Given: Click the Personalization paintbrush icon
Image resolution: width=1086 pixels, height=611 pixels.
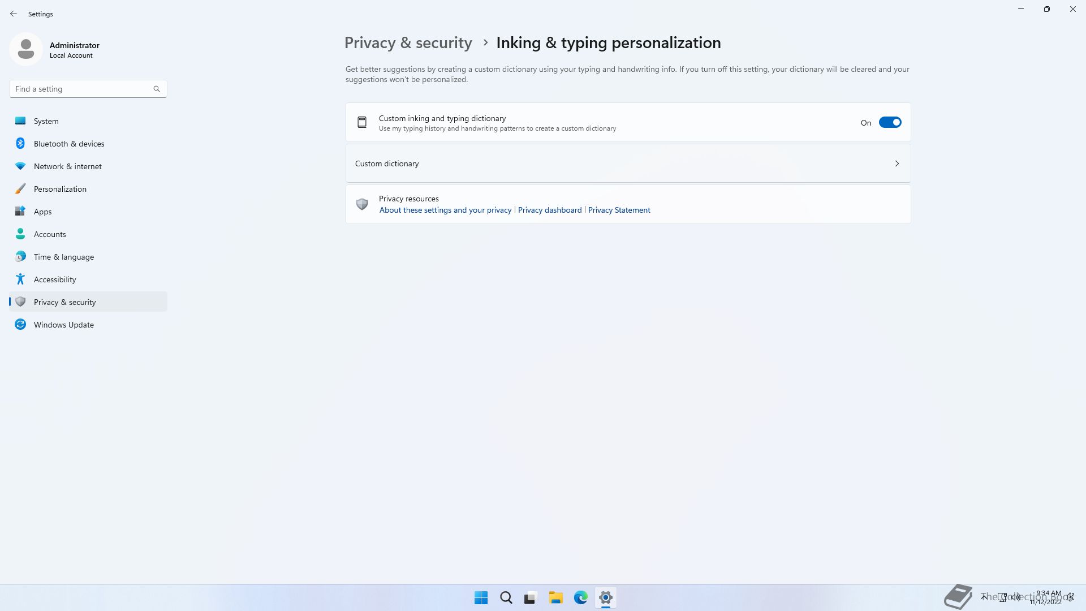Looking at the screenshot, I should tap(20, 189).
